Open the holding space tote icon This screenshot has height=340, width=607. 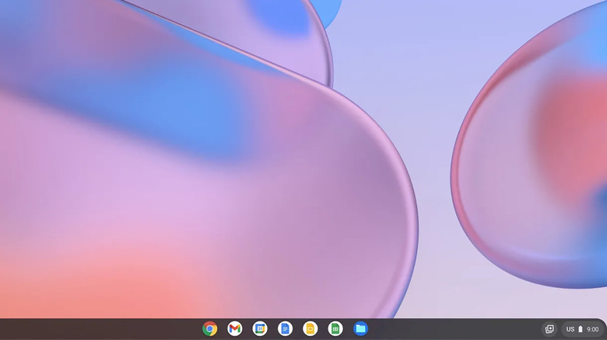(549, 329)
